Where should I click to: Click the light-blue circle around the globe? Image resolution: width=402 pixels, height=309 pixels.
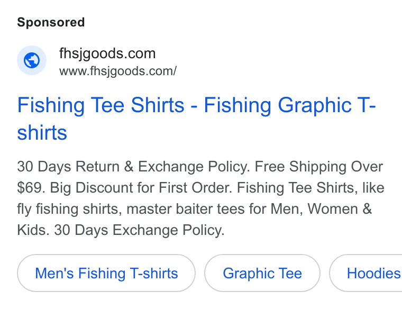pos(32,60)
